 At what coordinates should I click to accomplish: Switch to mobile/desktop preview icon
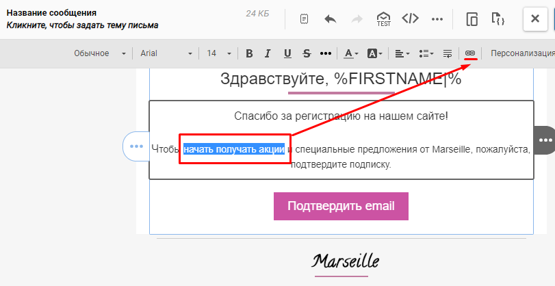click(x=472, y=18)
